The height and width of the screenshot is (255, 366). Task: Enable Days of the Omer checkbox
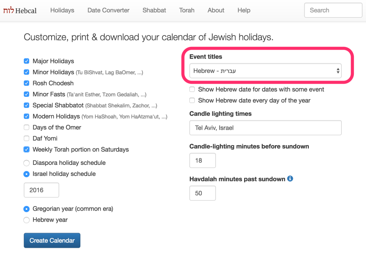pos(26,127)
